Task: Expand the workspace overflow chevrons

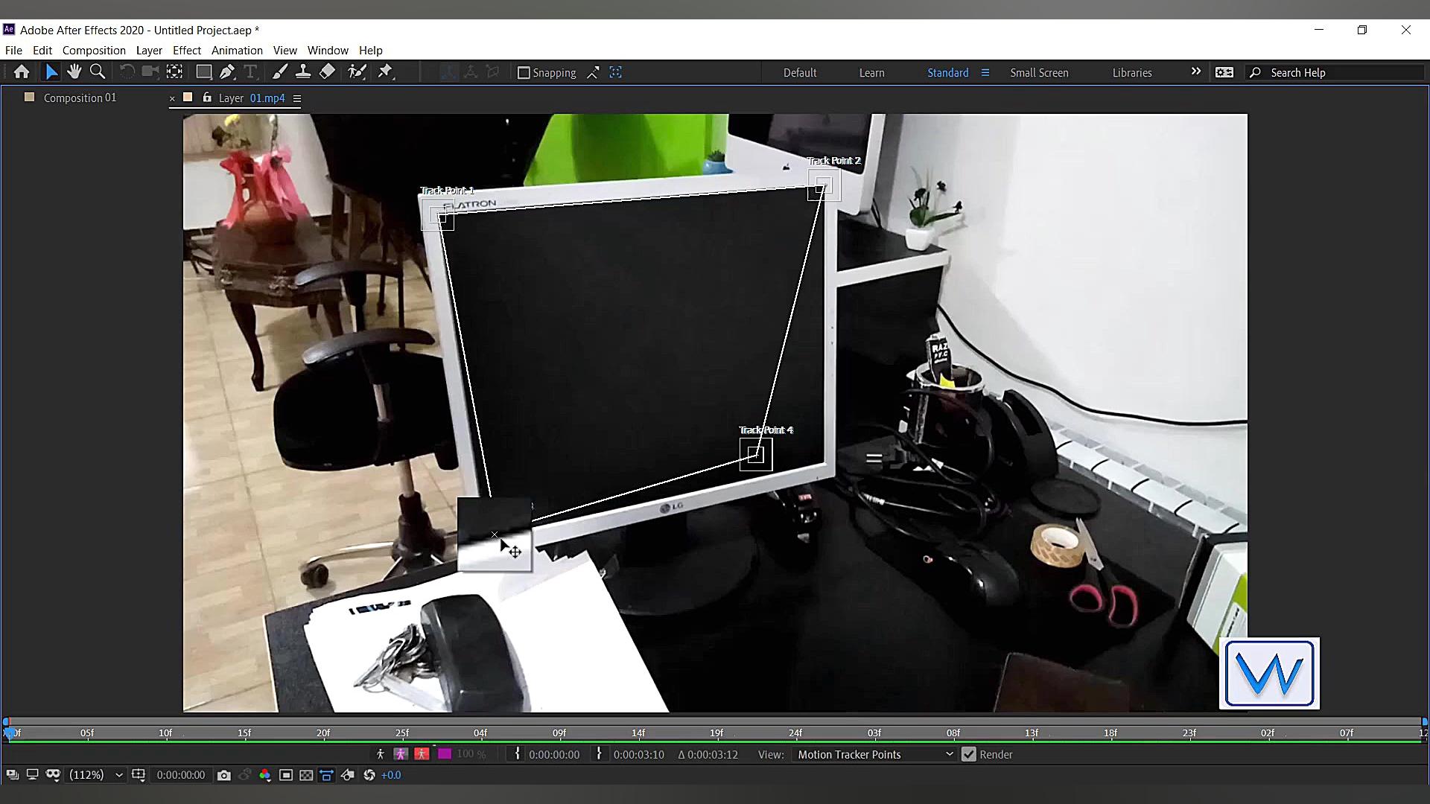Action: coord(1195,71)
